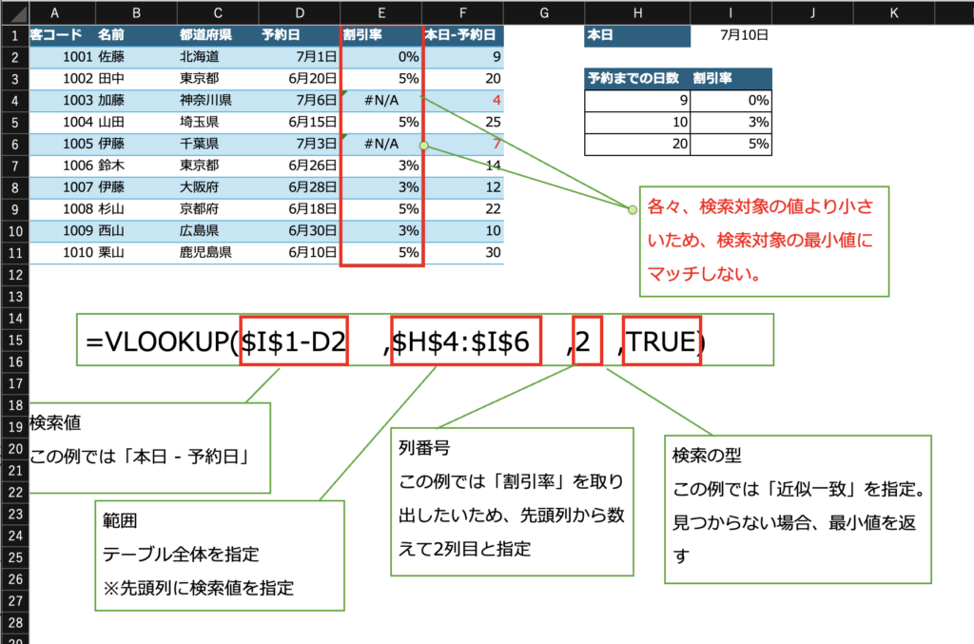Viewport: 974px width, 644px height.
Task: Click the 検索値 explanation callout
Action: 147,446
